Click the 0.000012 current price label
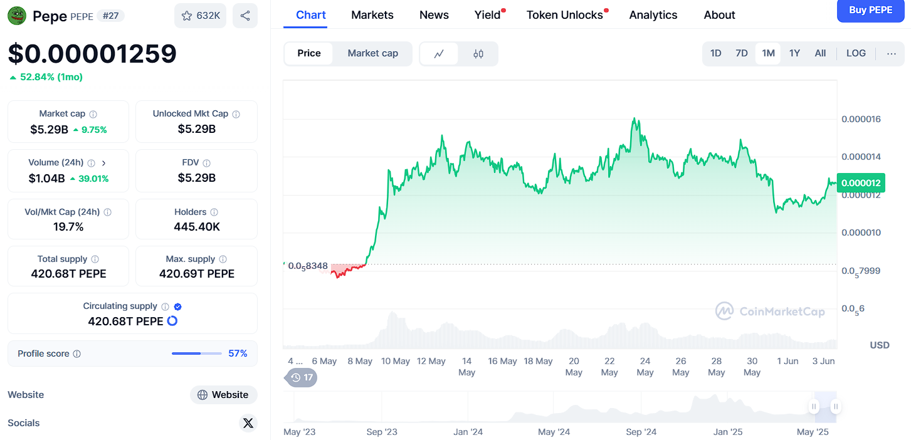This screenshot has width=911, height=440. click(x=861, y=183)
